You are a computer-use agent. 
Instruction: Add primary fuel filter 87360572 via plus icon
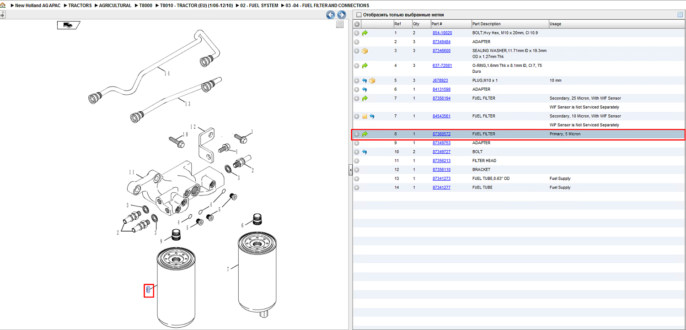(x=357, y=134)
